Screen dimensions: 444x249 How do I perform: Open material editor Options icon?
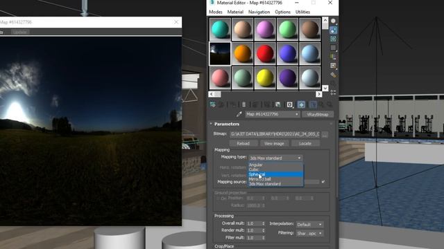pos(333,75)
